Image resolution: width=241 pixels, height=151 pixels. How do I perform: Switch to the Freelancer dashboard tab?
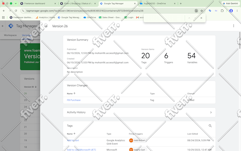pos(38,4)
